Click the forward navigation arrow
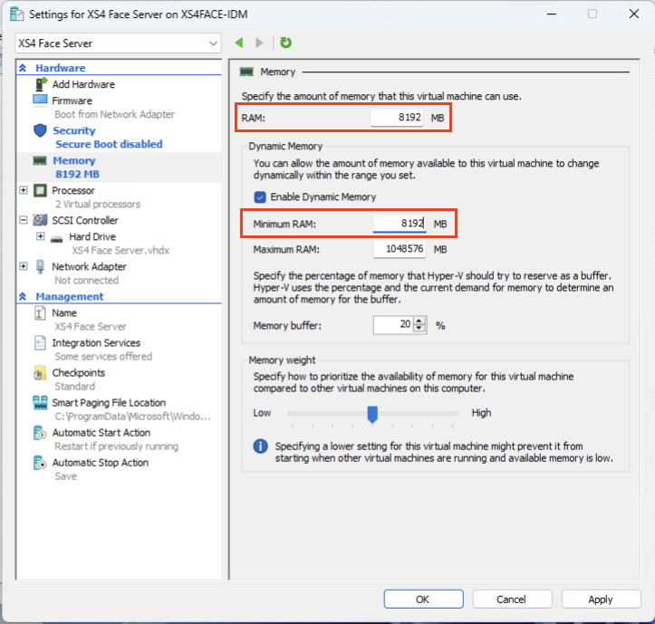 [259, 43]
